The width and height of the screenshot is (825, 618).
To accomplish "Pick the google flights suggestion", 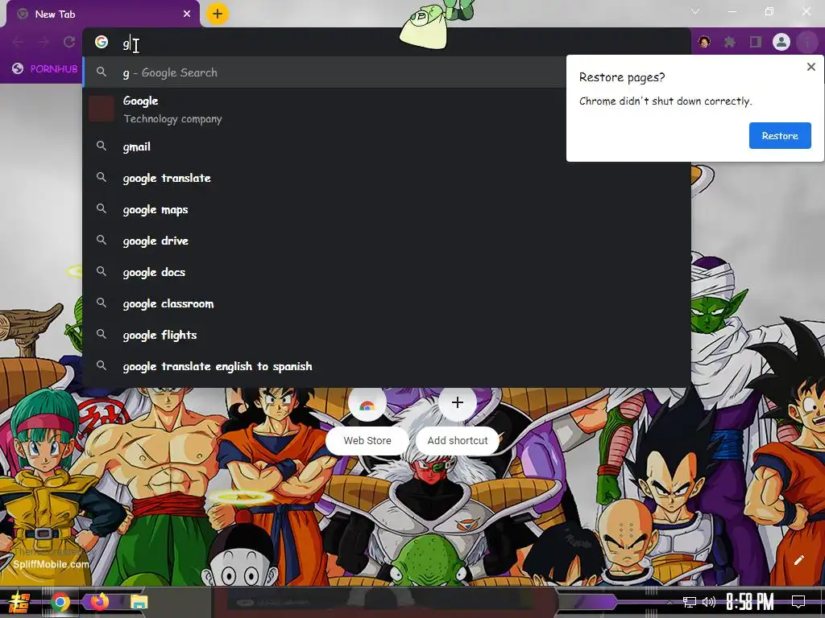I will coord(386,335).
